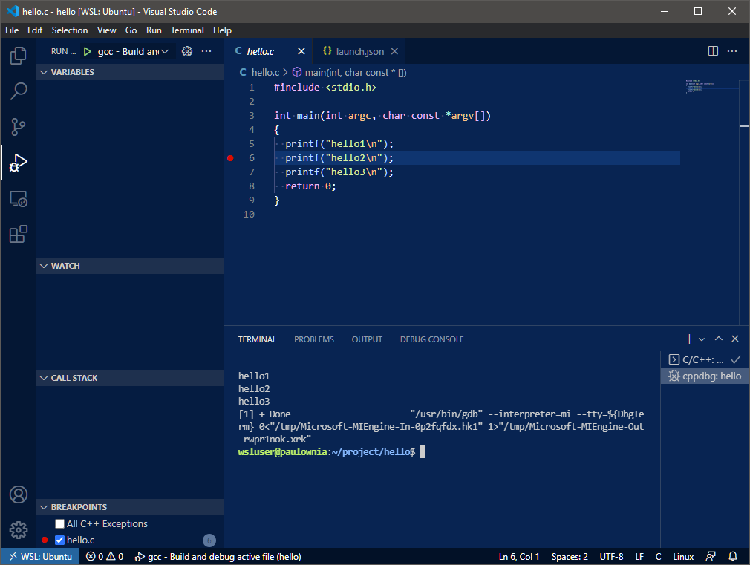
Task: Open the Run menu
Action: pos(154,30)
